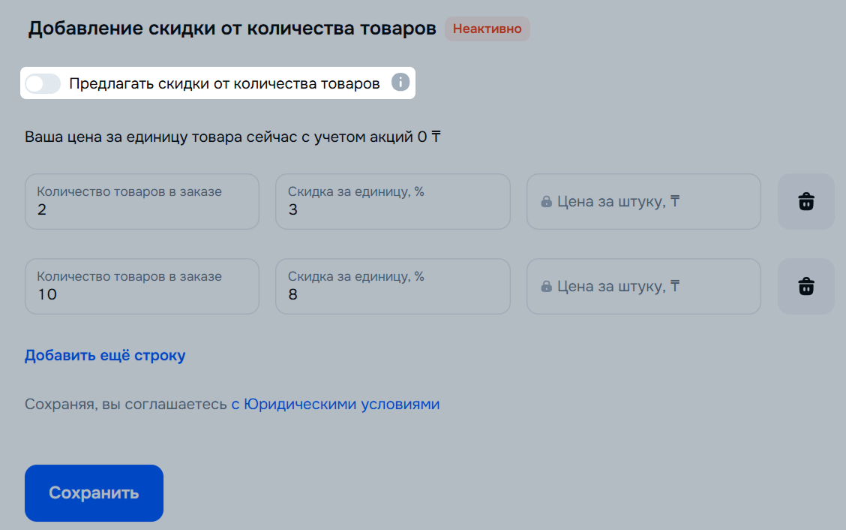The width and height of the screenshot is (846, 530).
Task: Delete the first discount row with trash icon
Action: (806, 201)
